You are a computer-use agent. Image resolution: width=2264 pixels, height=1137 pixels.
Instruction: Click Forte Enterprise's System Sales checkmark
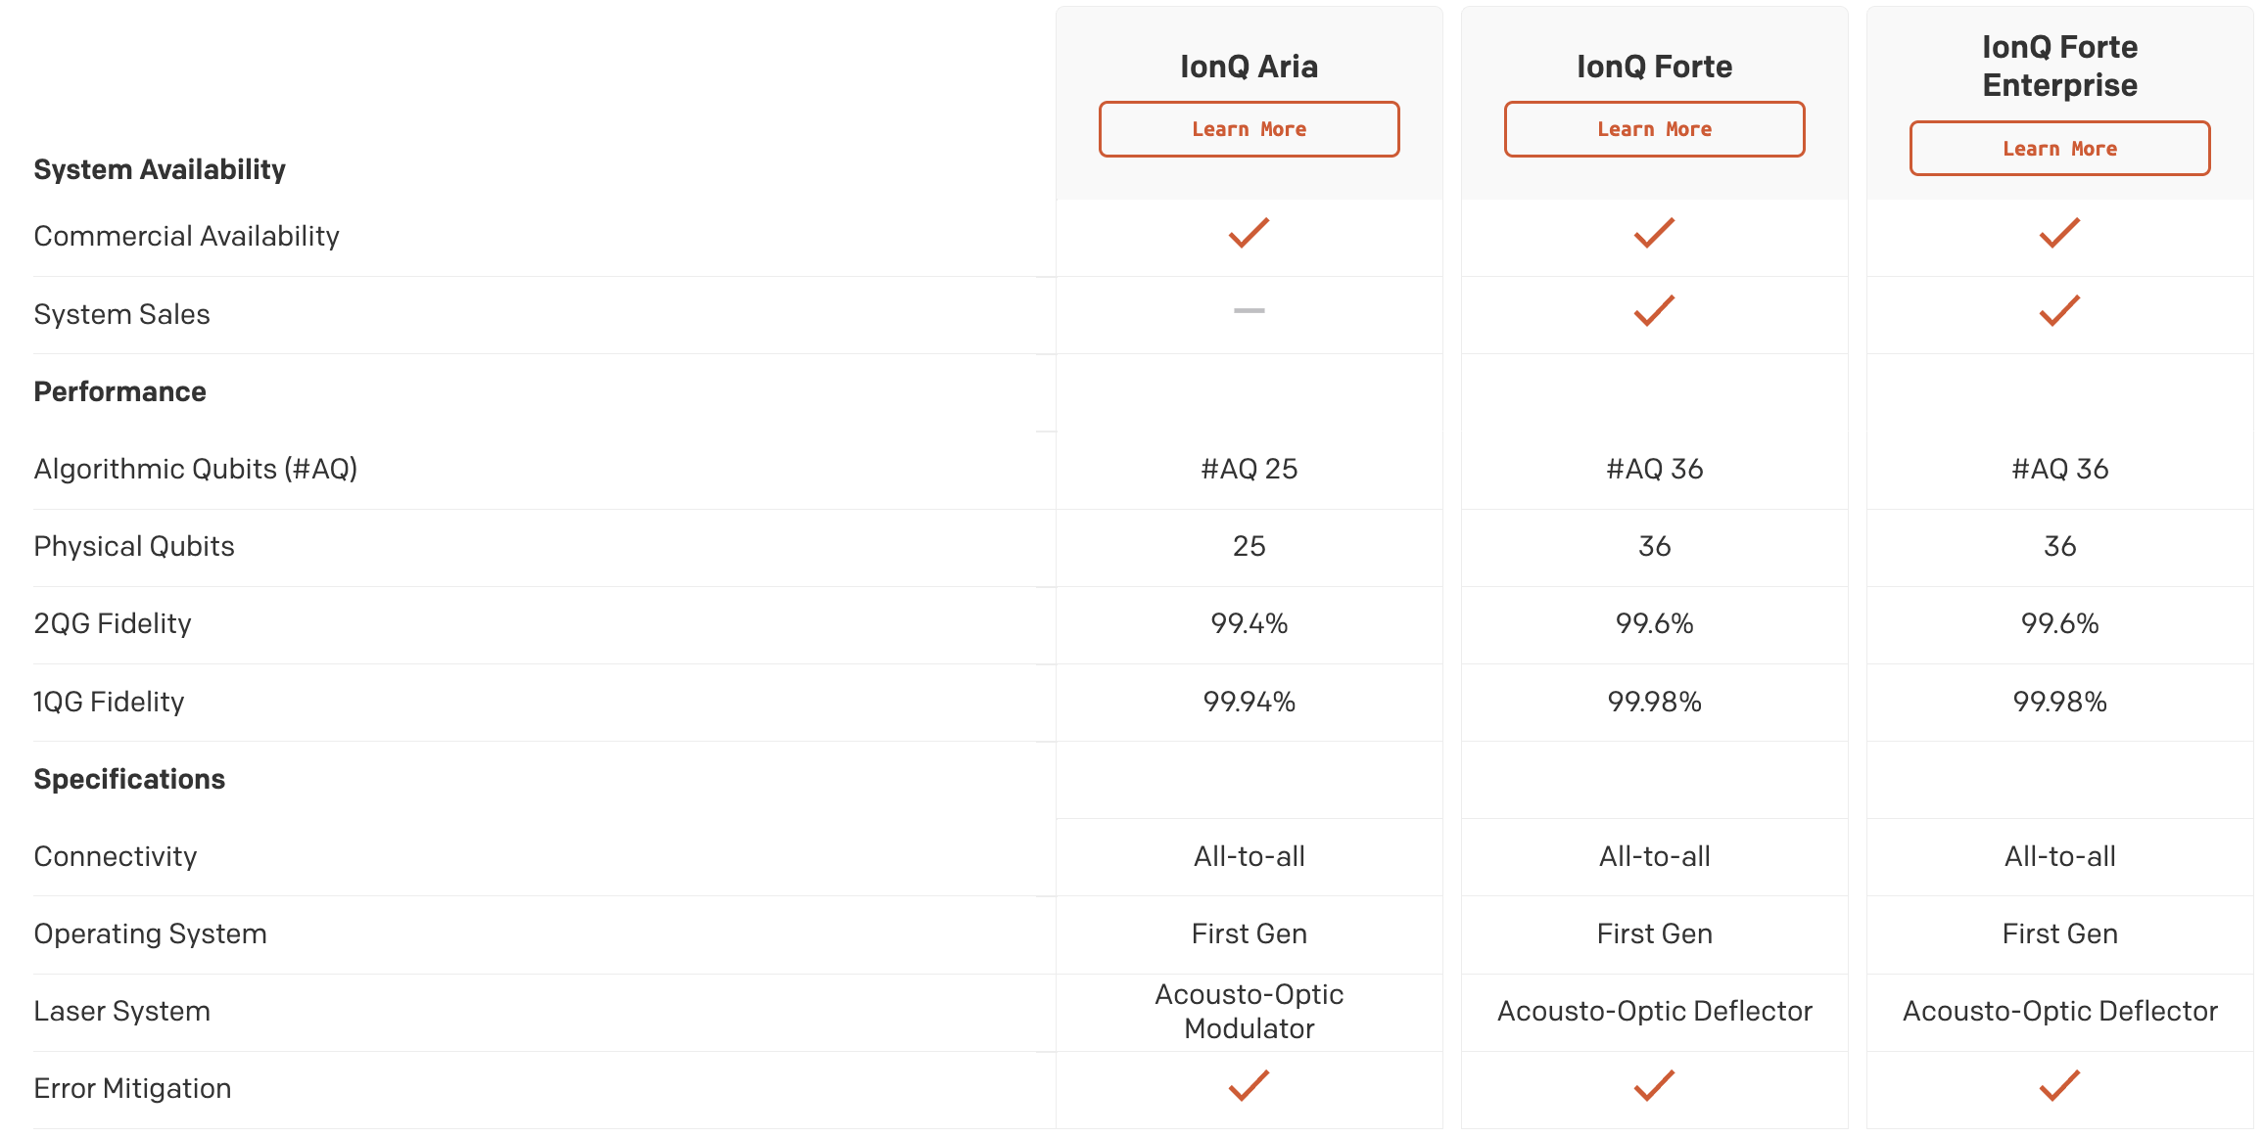pyautogui.click(x=2059, y=311)
